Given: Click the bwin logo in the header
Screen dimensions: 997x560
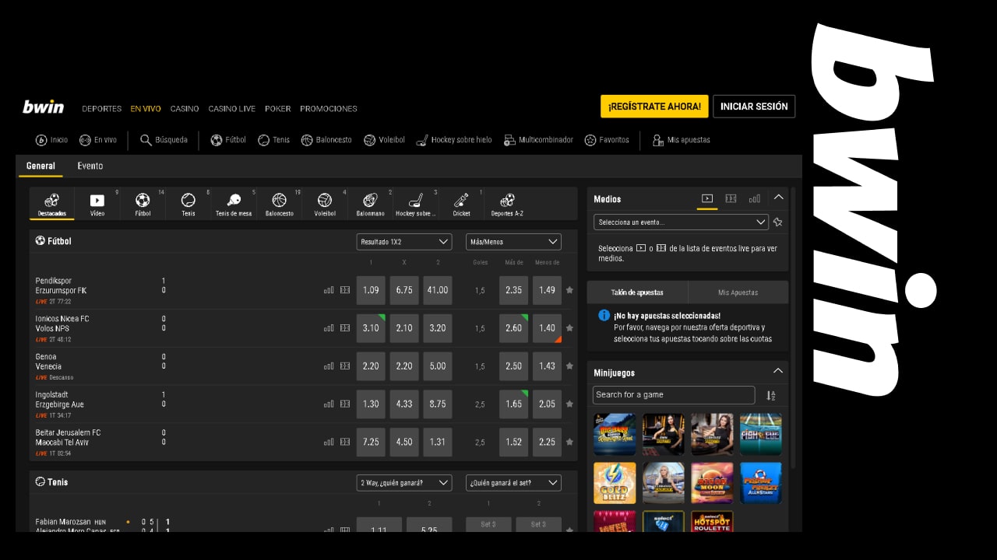Looking at the screenshot, I should [x=43, y=107].
